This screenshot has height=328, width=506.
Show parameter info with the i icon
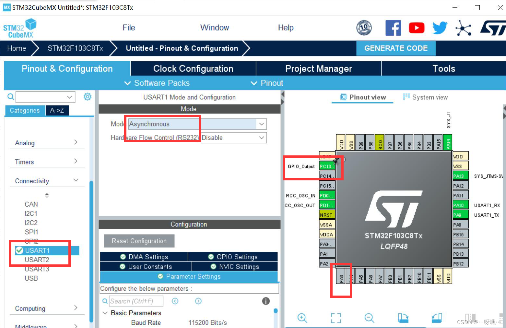[x=266, y=301]
